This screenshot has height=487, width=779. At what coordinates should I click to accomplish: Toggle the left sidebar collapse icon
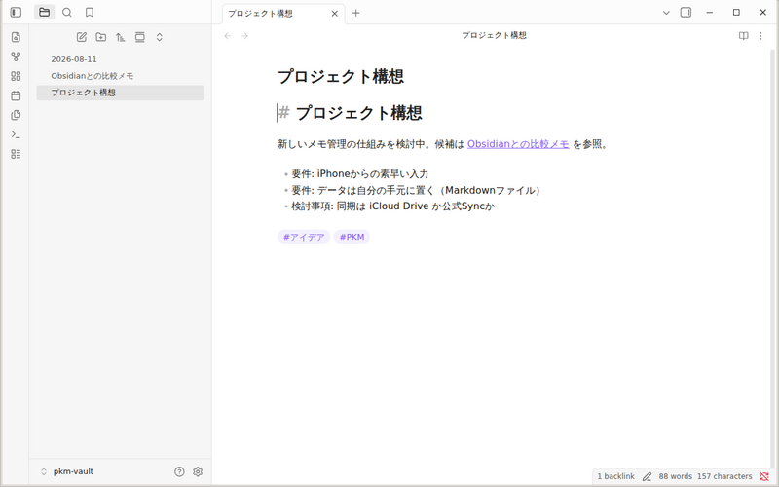coord(16,13)
